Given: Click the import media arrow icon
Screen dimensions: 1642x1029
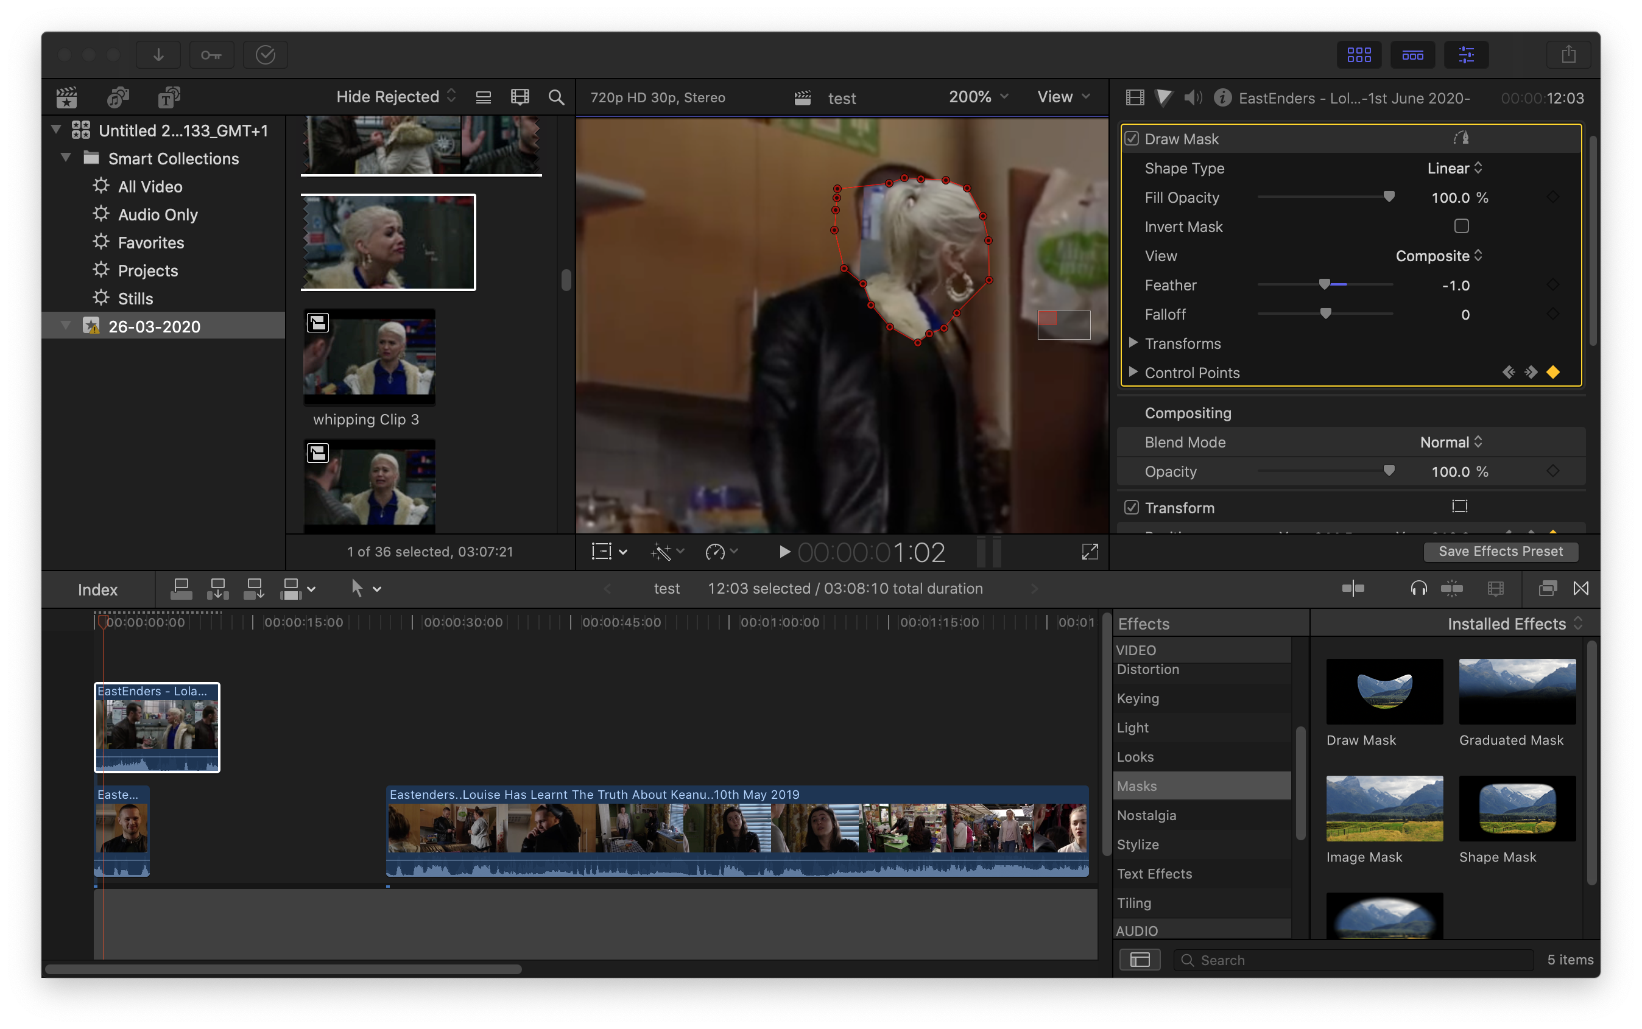Looking at the screenshot, I should 158,54.
